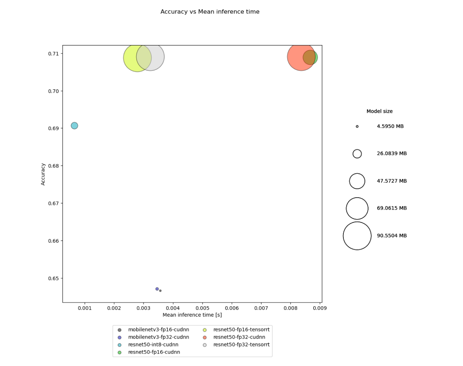Click the resnet50-fp32-tensorrt legend marker
The image size is (463, 366).
[x=205, y=345]
